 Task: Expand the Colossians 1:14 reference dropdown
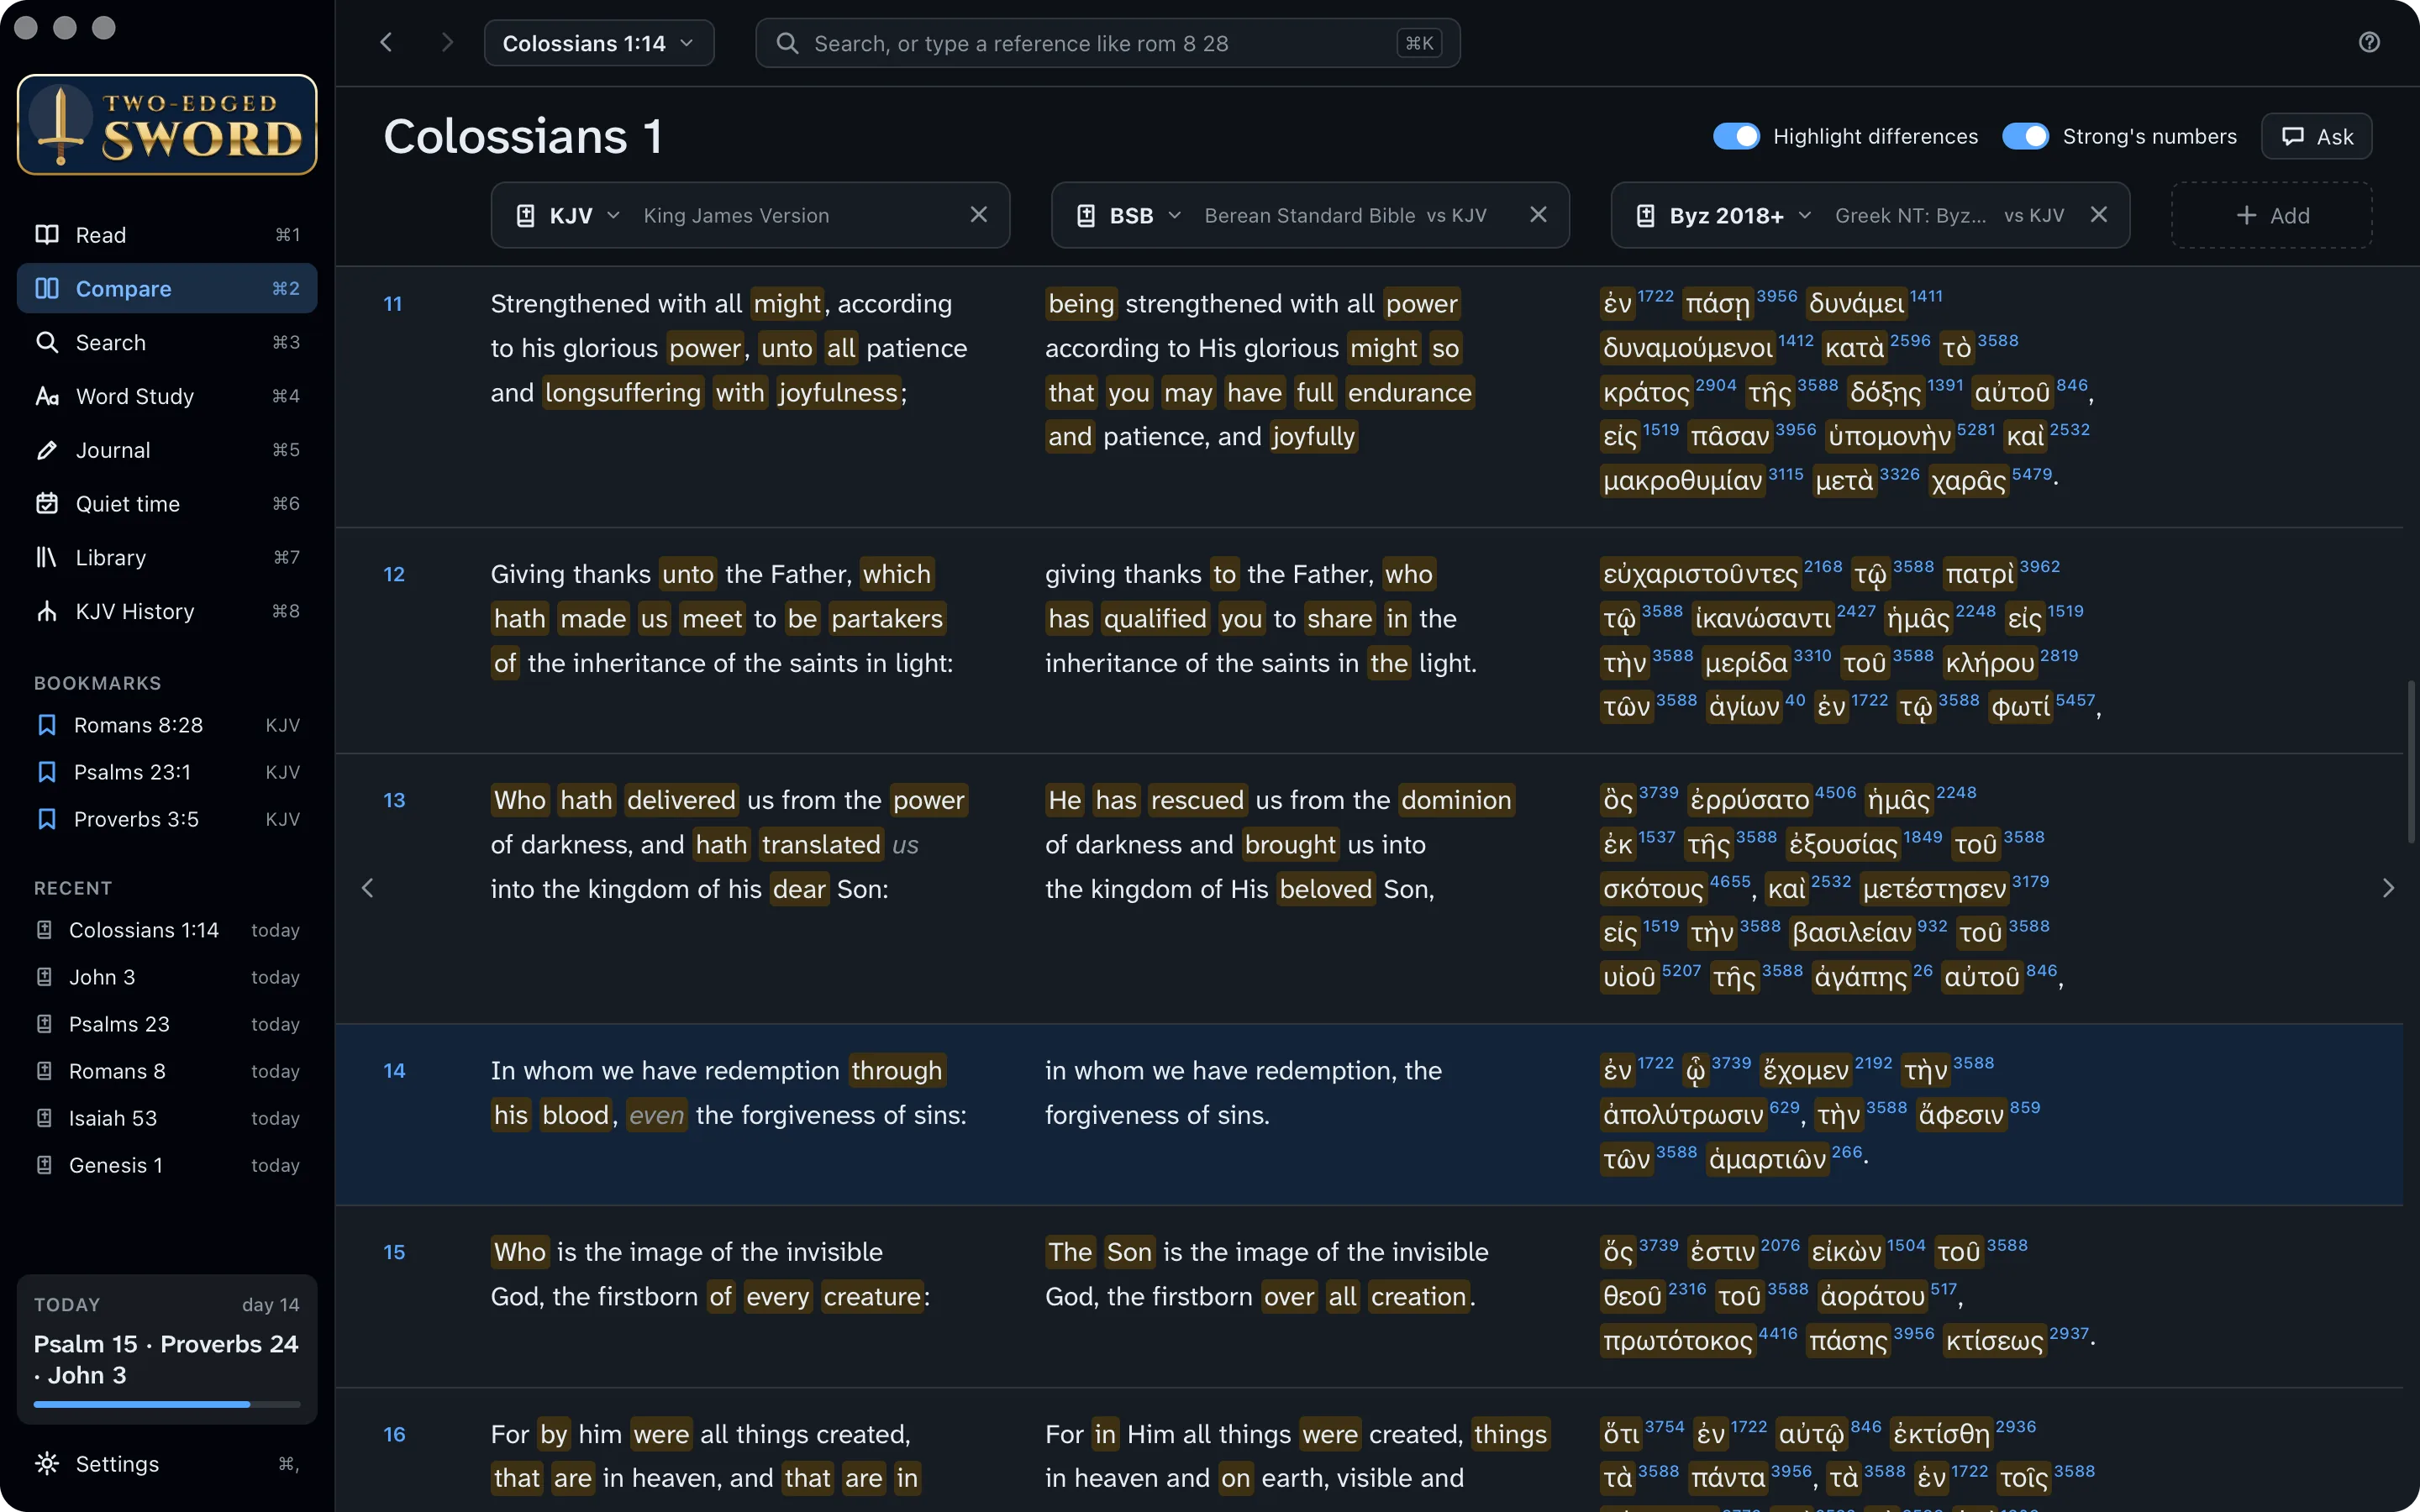pyautogui.click(x=599, y=43)
